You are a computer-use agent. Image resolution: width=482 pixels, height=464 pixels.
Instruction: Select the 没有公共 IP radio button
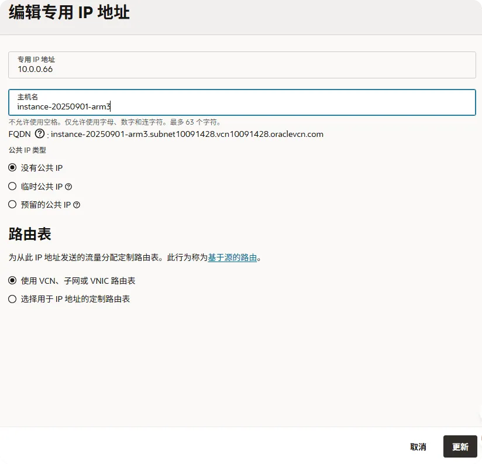[x=12, y=167]
